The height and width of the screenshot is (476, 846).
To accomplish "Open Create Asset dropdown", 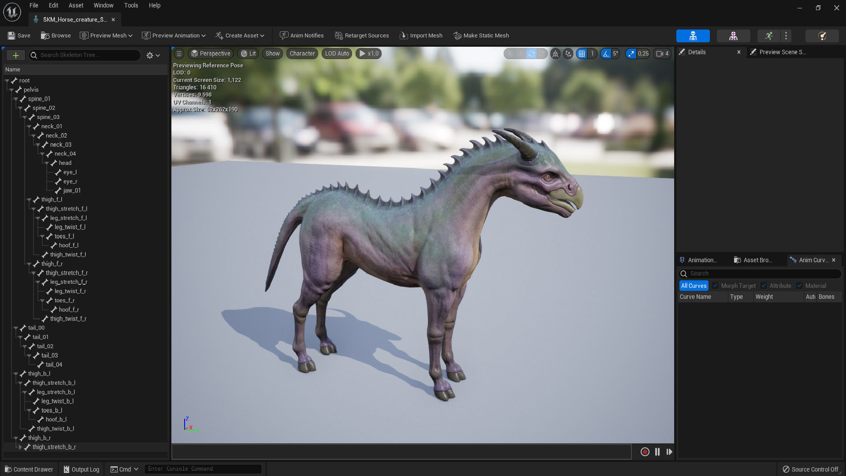I will (240, 35).
